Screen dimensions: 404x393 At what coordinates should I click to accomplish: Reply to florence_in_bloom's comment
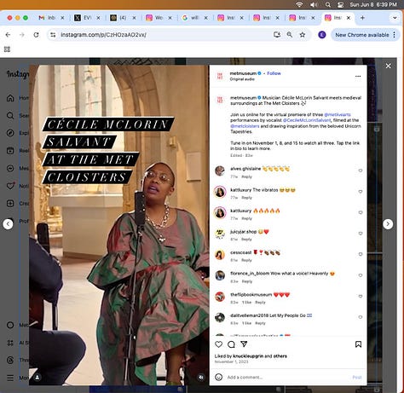point(247,281)
